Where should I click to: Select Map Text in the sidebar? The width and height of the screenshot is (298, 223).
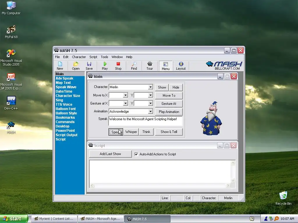[x=63, y=83]
